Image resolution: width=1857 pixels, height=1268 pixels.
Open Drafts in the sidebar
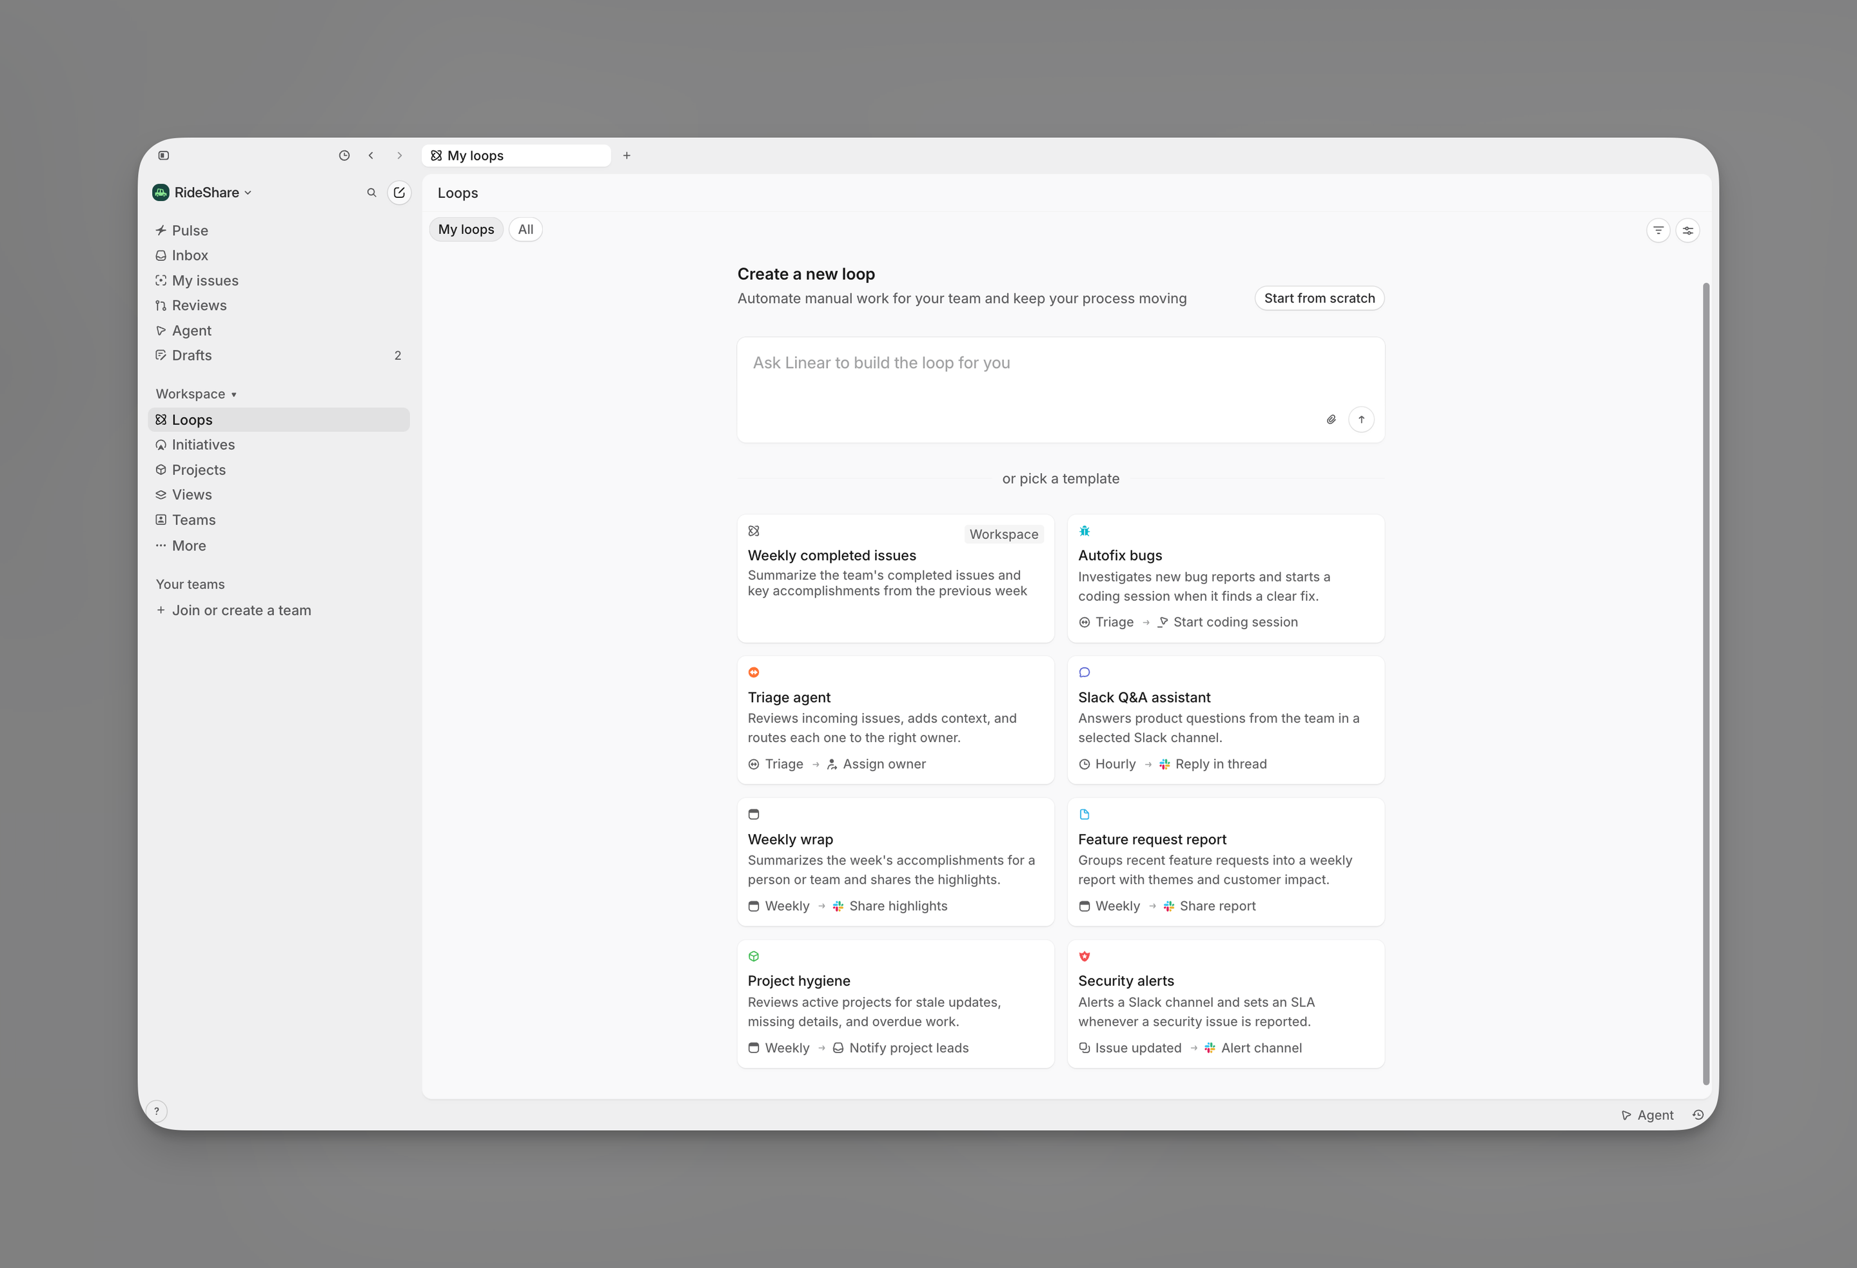(x=279, y=355)
